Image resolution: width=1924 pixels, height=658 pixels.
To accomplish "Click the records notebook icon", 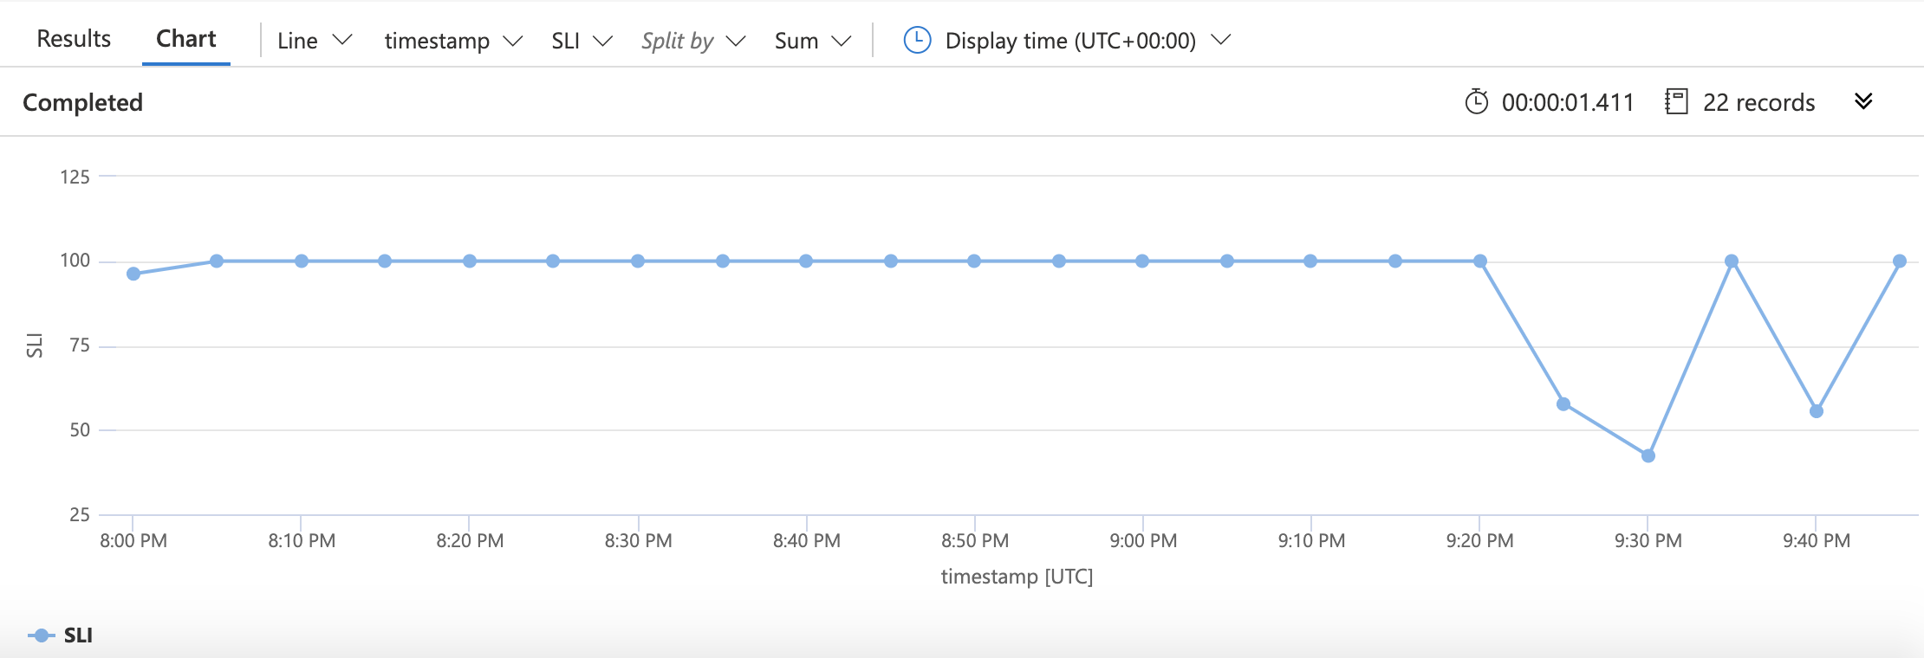I will pyautogui.click(x=1677, y=102).
